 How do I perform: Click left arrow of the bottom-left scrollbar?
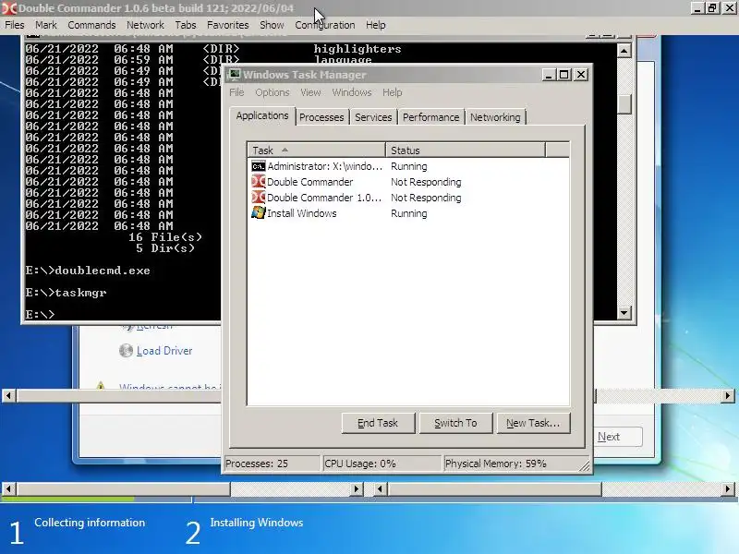click(x=8, y=489)
